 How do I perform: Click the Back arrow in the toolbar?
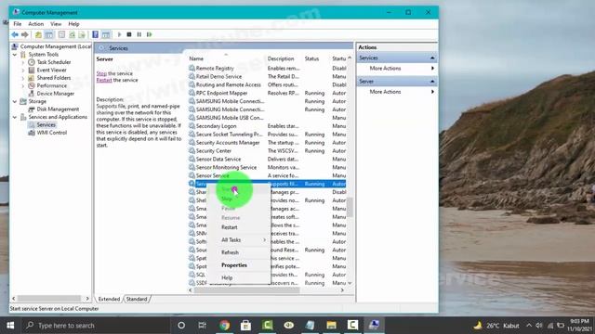[x=15, y=35]
